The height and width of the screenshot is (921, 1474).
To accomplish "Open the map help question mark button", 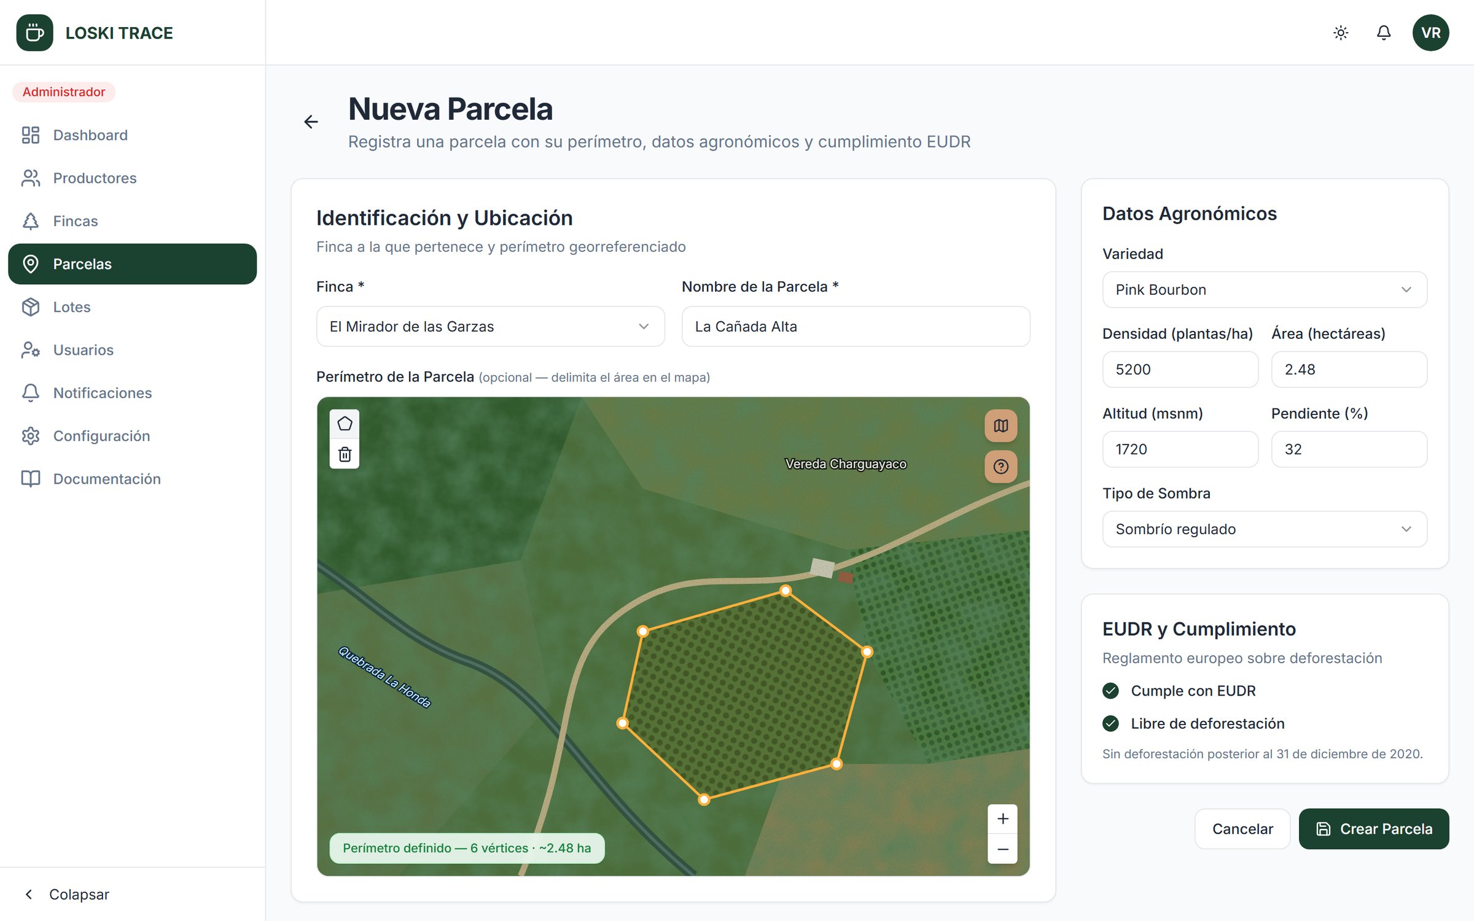I will 1000,466.
